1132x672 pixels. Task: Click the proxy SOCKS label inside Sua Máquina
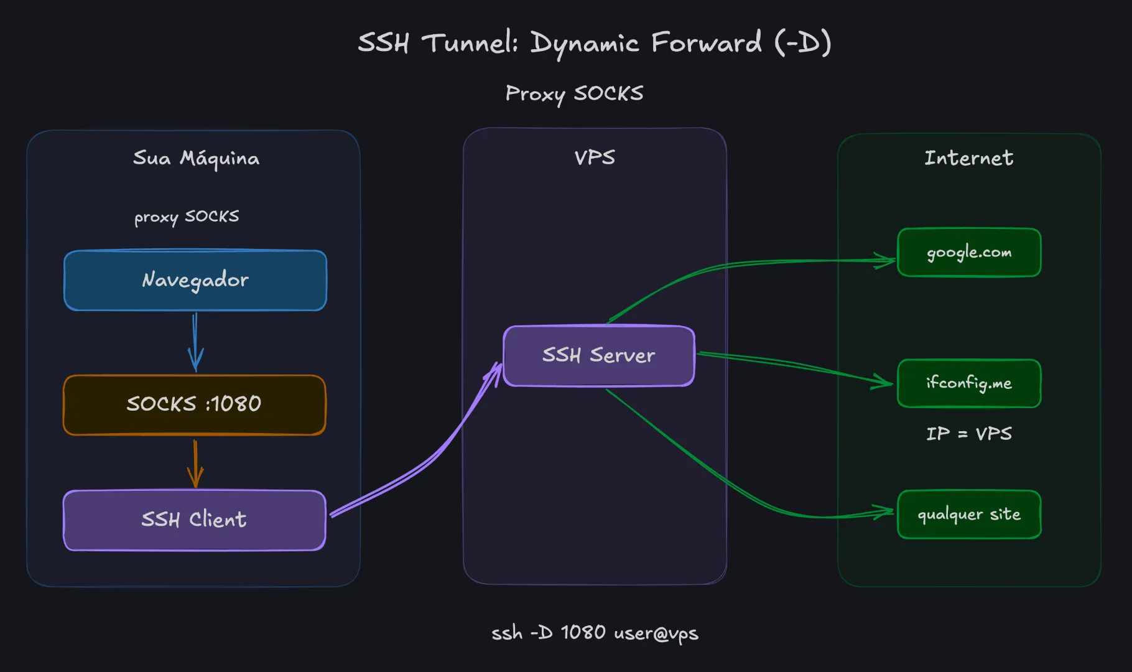coord(186,217)
